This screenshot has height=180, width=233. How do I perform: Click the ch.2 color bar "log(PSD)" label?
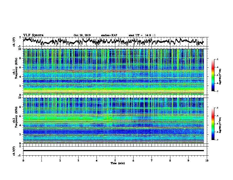click(x=220, y=125)
